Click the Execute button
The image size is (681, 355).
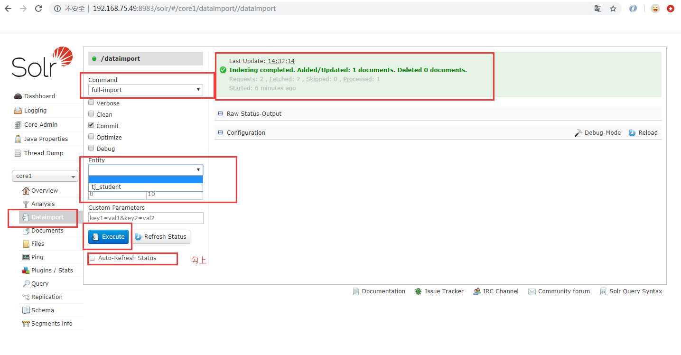[108, 237]
